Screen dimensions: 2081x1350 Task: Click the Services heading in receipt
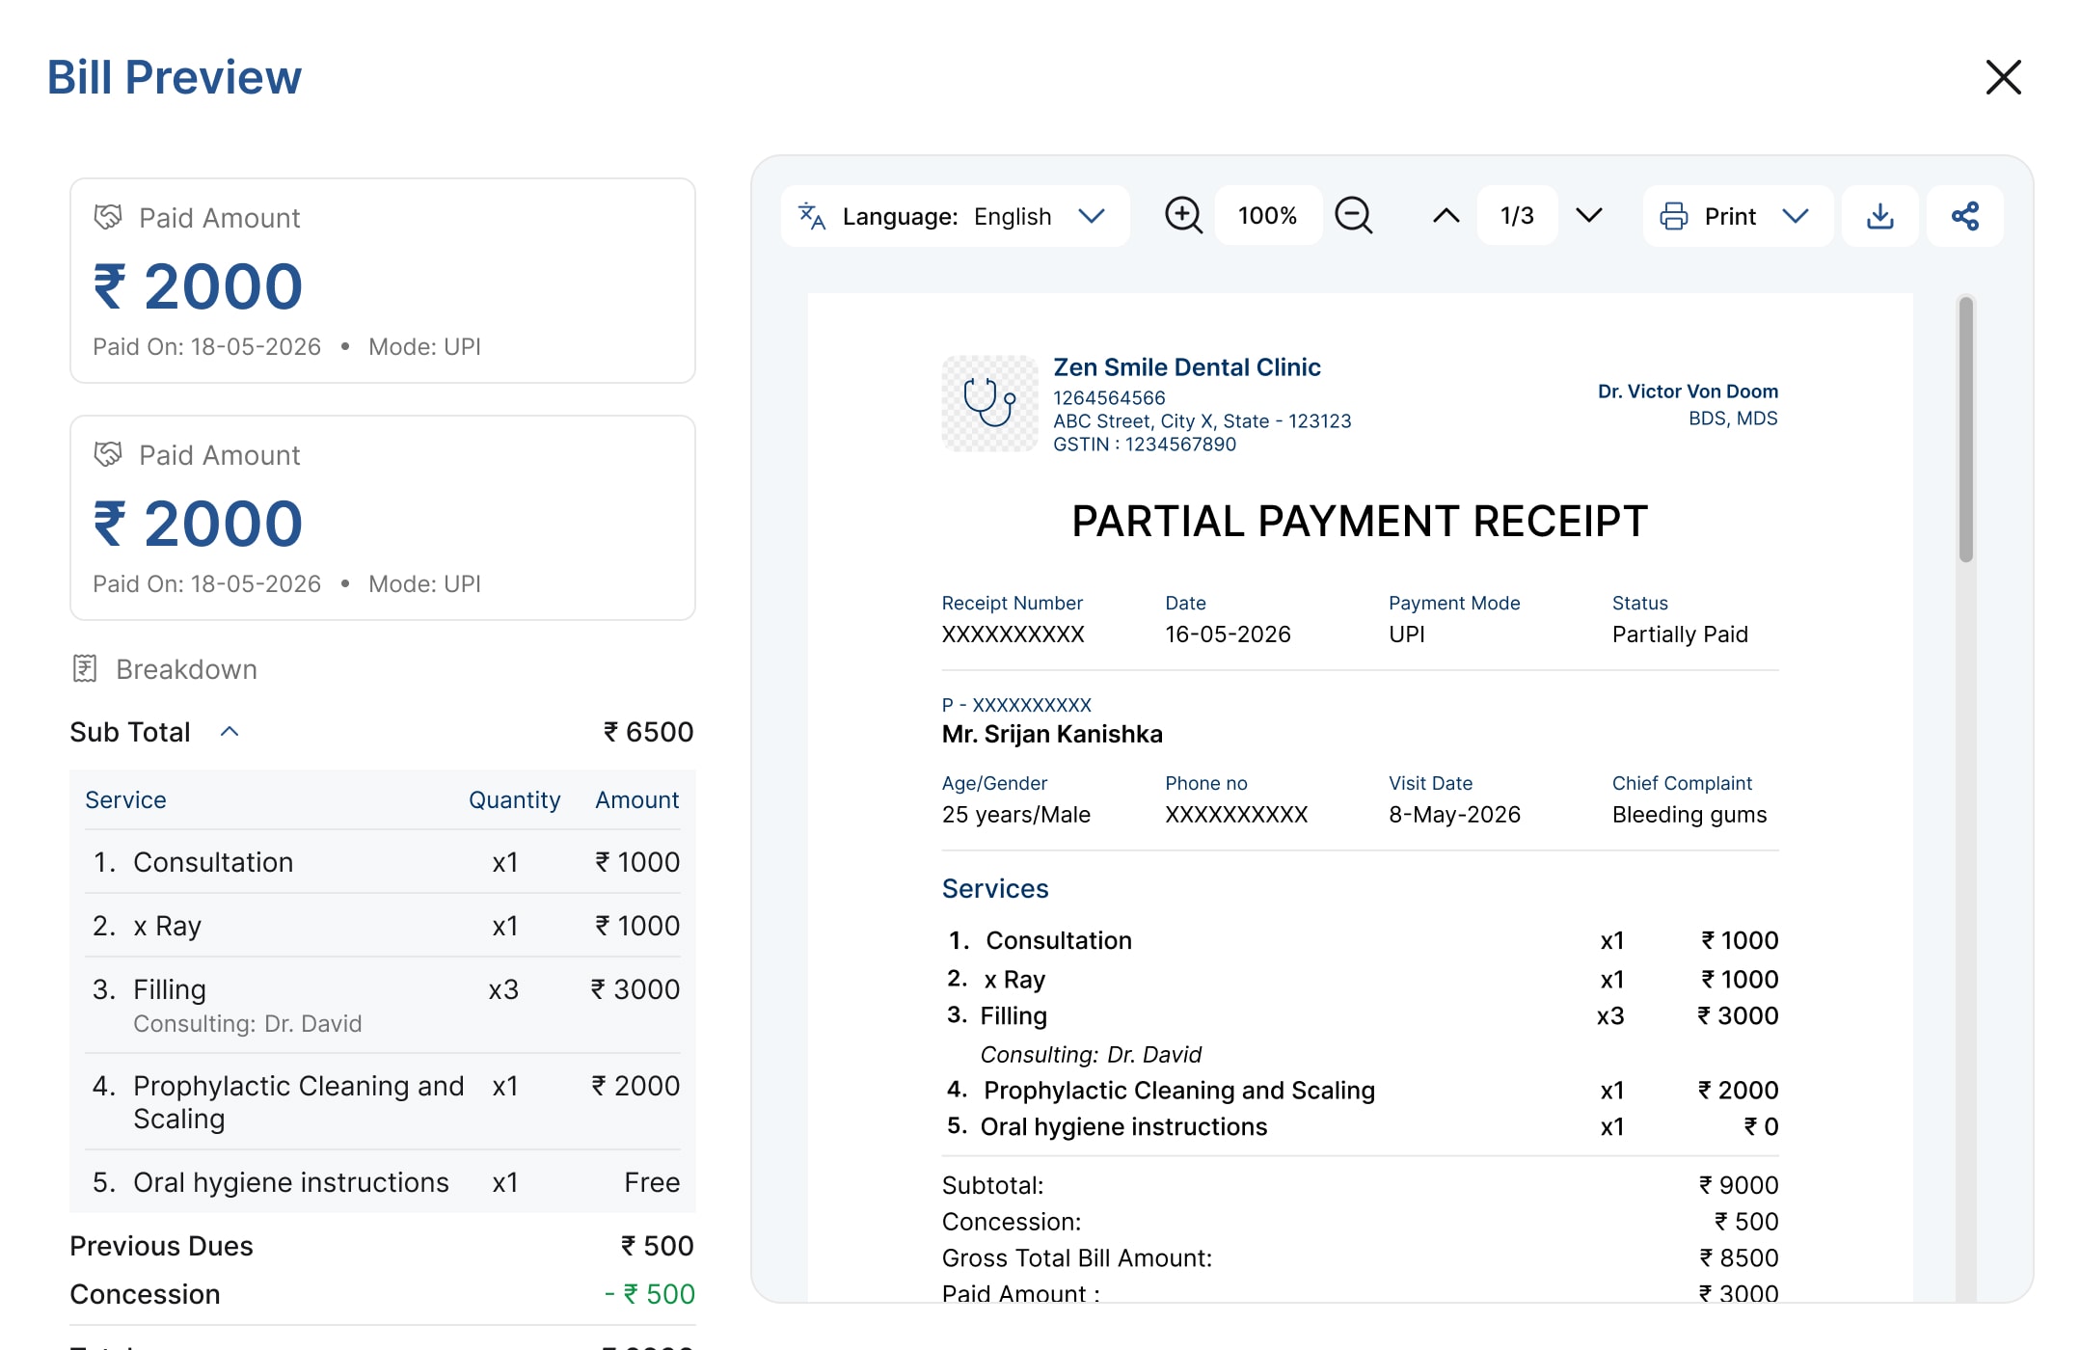[x=995, y=889]
